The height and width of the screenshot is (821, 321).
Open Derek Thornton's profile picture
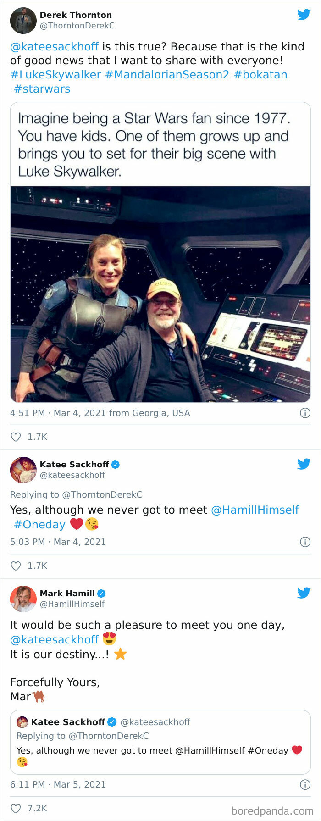coord(23,19)
